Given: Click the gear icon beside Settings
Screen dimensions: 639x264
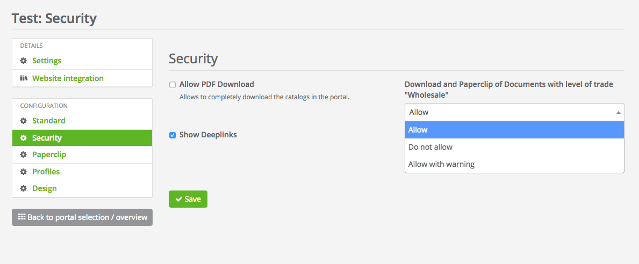Looking at the screenshot, I should point(24,61).
